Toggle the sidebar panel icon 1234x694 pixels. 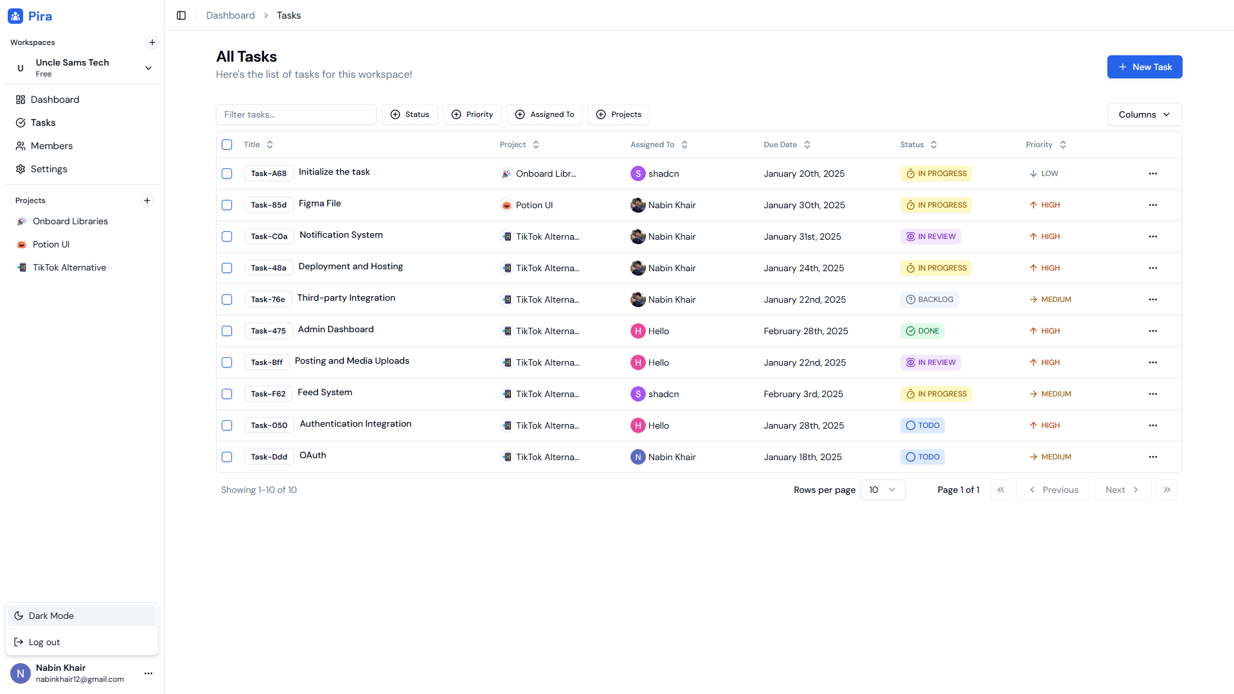click(181, 15)
